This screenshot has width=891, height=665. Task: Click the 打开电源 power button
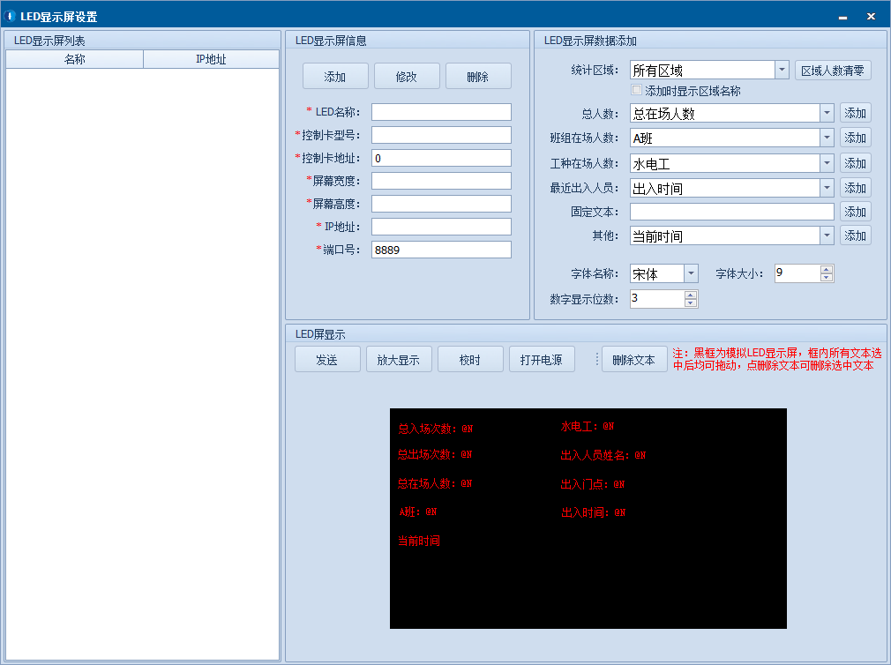point(542,360)
